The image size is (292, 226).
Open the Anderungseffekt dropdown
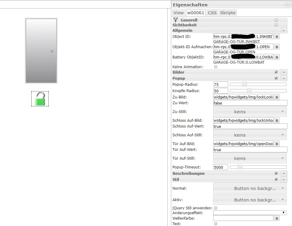(x=250, y=213)
